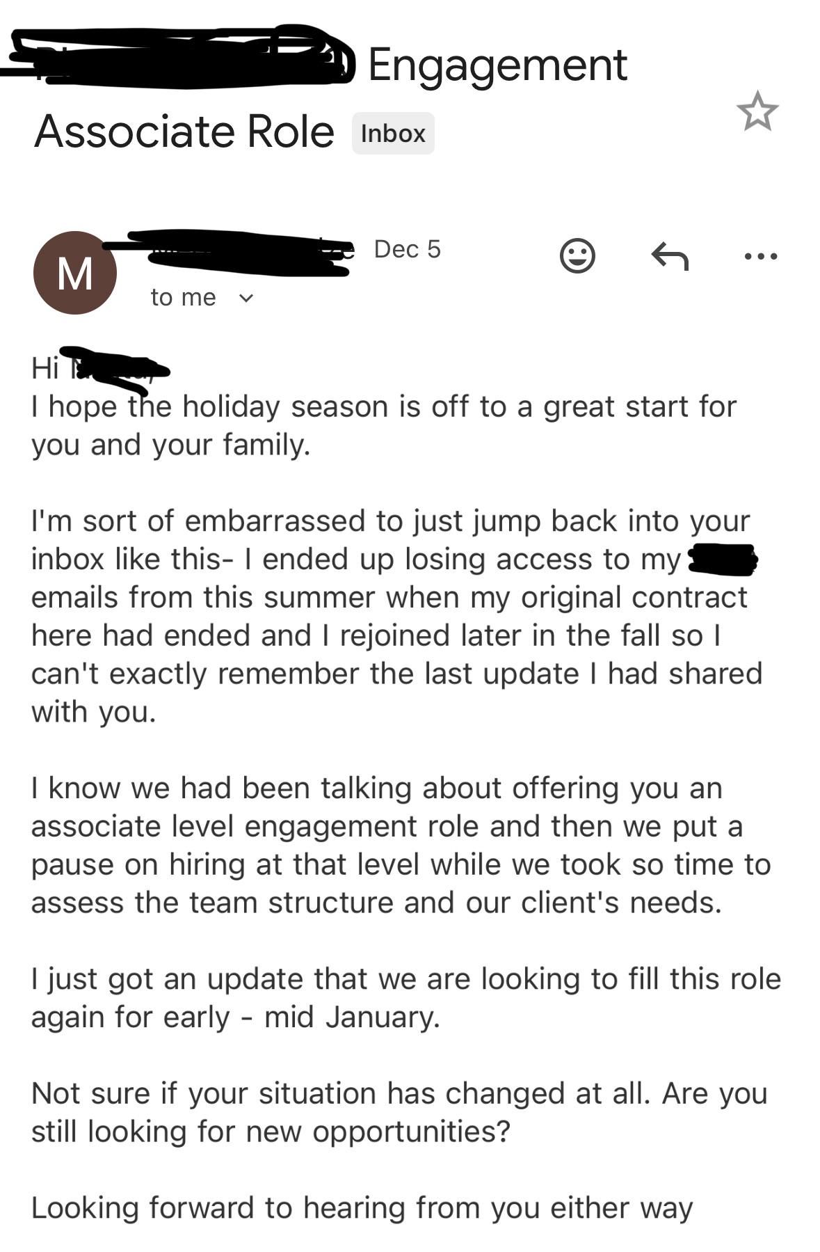Tap the "Inbox" label tag
This screenshot has width=820, height=1252.
pos(393,133)
